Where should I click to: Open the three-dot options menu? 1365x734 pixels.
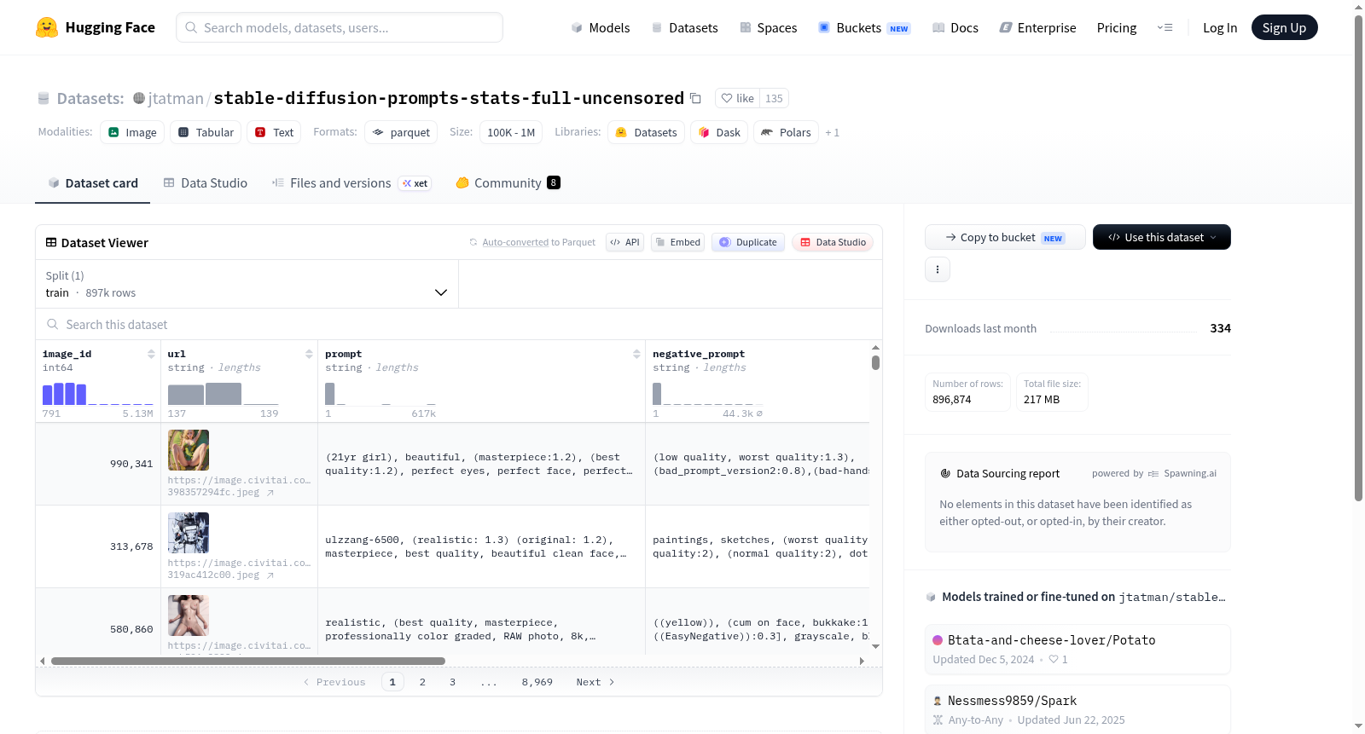938,269
